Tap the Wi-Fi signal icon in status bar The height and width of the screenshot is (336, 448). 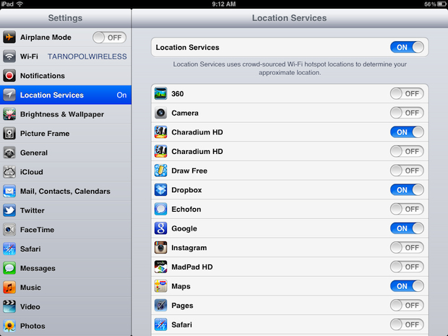[x=20, y=4]
